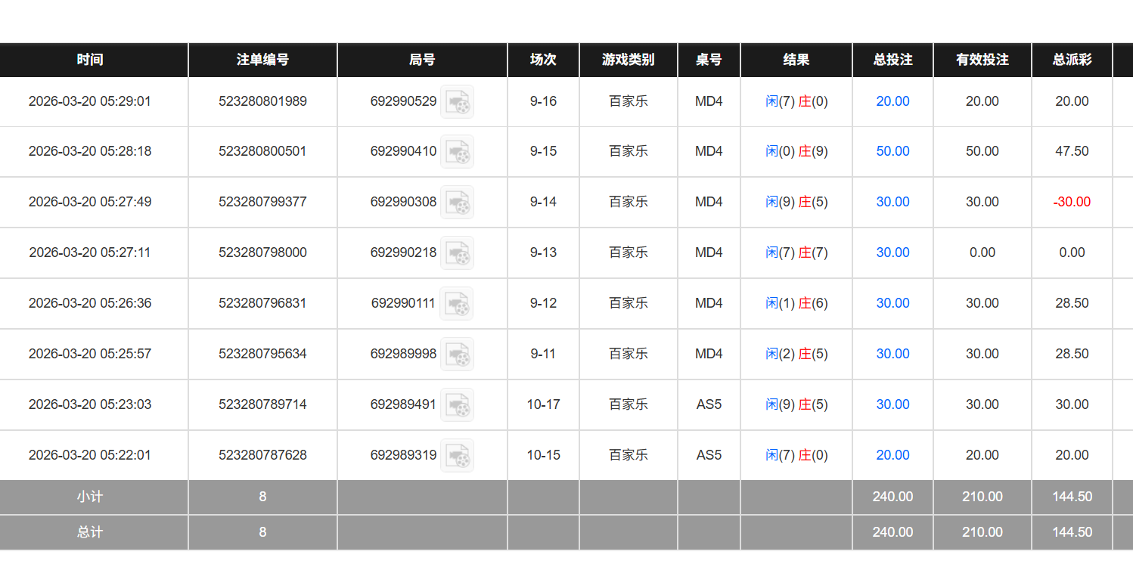Click the 时间 column header
1133x570 pixels.
tap(90, 60)
